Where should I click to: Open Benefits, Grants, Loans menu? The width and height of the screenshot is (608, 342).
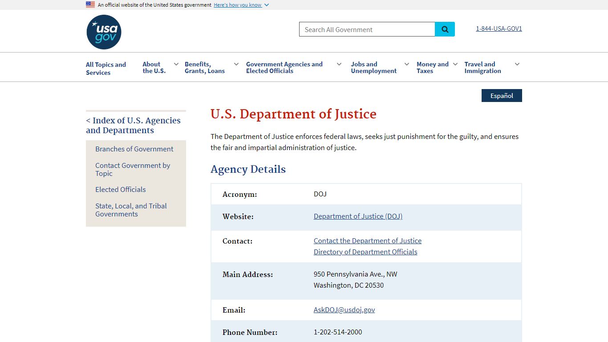205,68
